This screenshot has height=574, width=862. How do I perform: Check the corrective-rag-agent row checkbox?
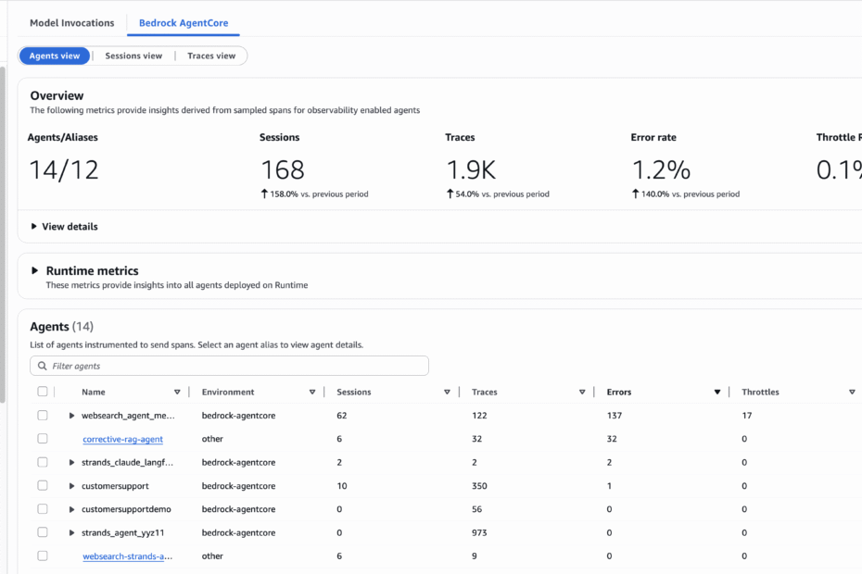tap(43, 438)
